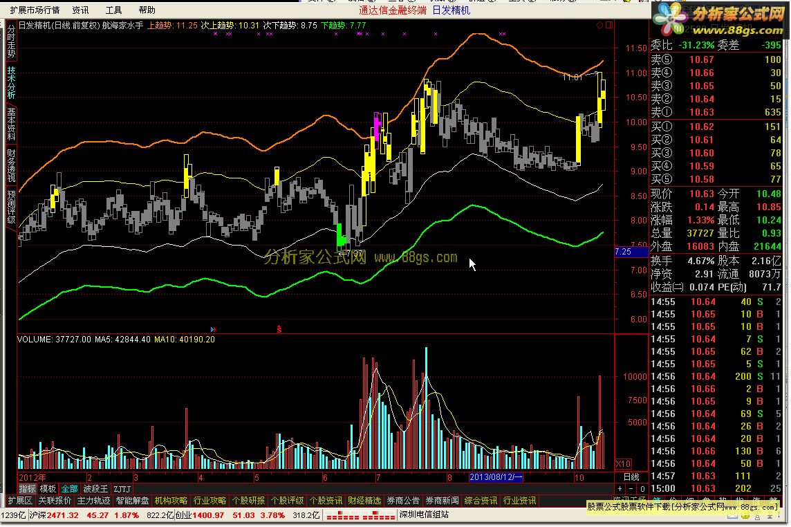
Task: Switch to the 分时走势 side tab
Action: click(x=11, y=41)
